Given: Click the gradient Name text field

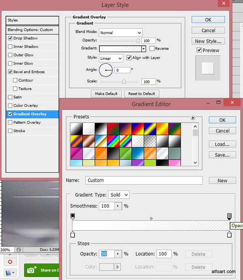Looking at the screenshot, I should (144, 180).
